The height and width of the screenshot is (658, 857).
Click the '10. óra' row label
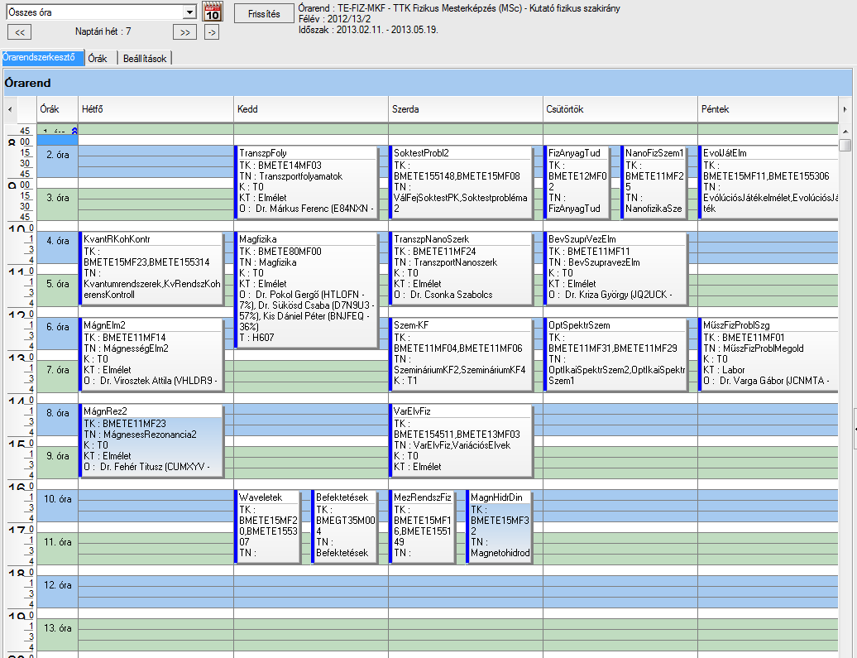point(57,499)
